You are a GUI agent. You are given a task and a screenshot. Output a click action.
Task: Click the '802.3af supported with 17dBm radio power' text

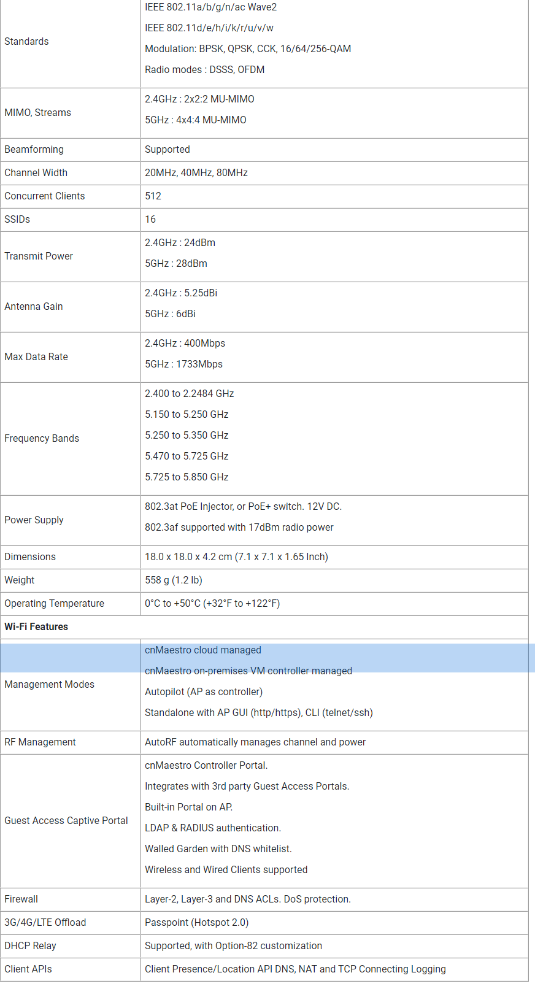(239, 528)
